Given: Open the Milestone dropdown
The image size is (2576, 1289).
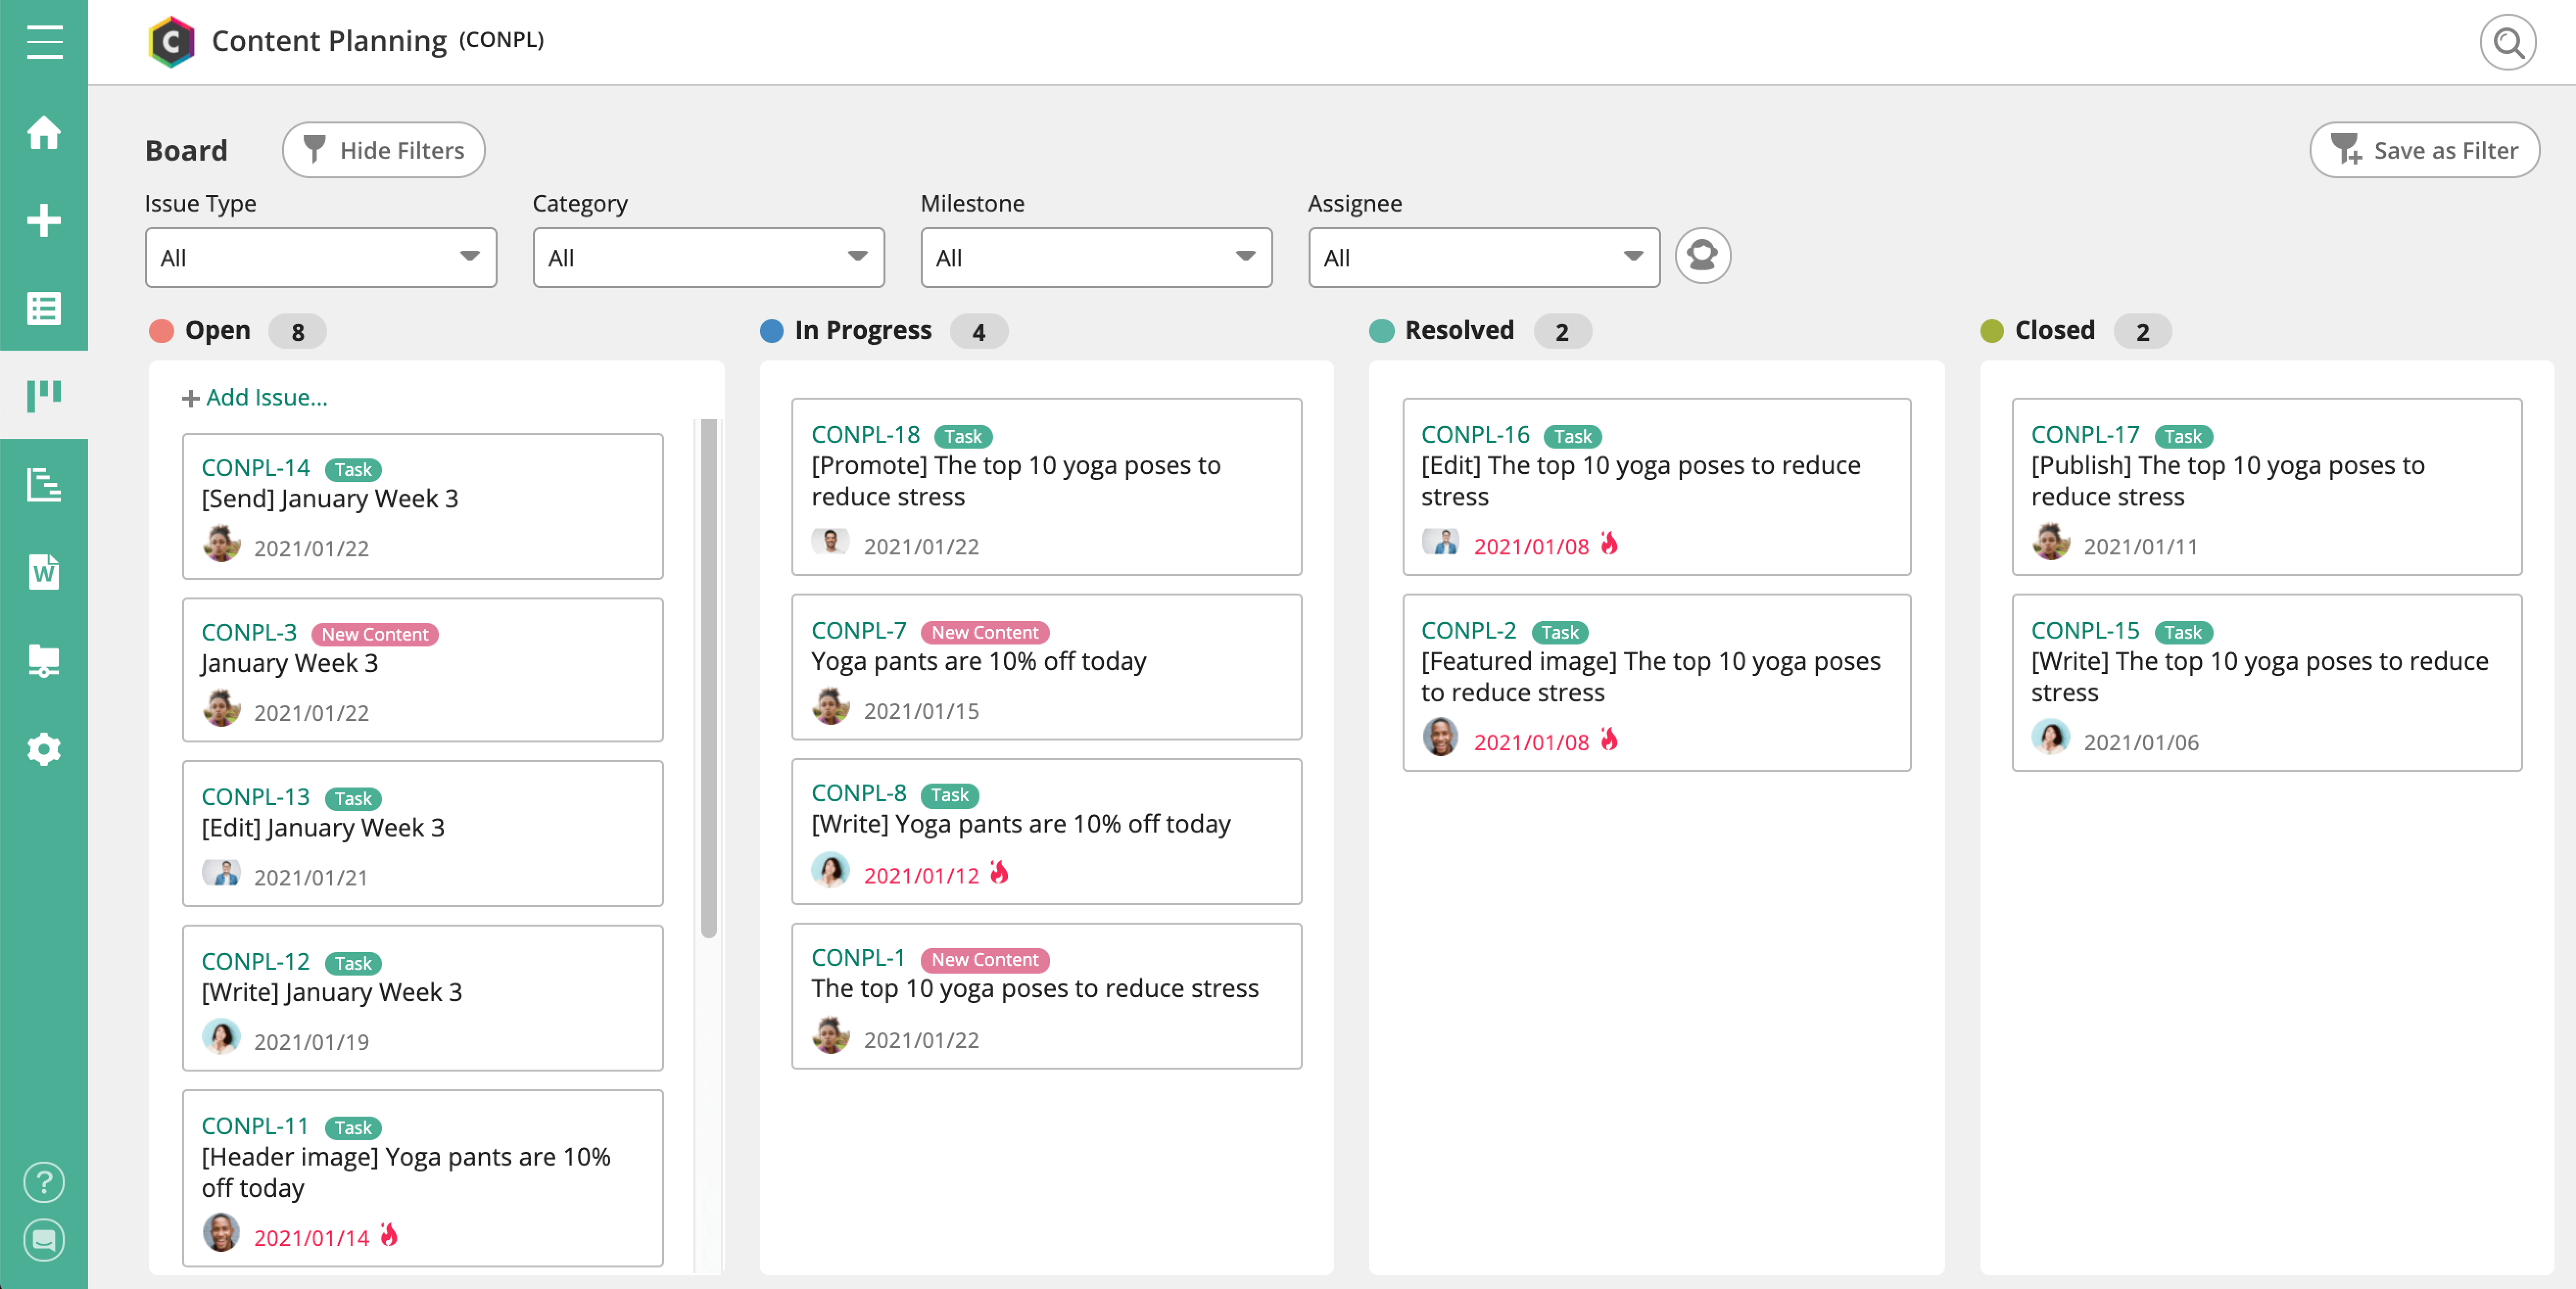Looking at the screenshot, I should 1096,258.
